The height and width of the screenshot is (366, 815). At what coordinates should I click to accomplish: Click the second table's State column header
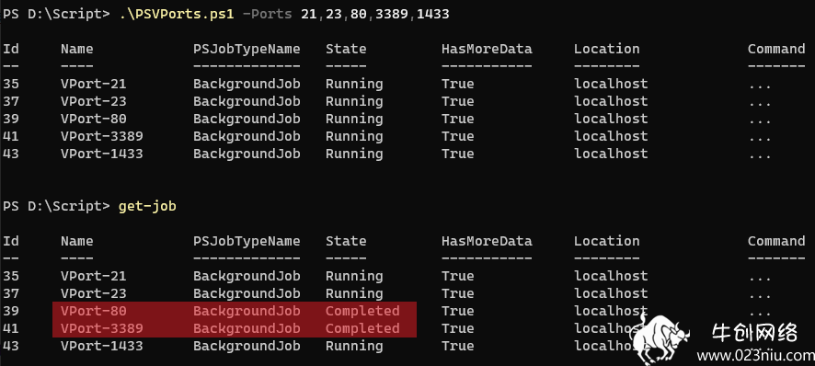346,241
